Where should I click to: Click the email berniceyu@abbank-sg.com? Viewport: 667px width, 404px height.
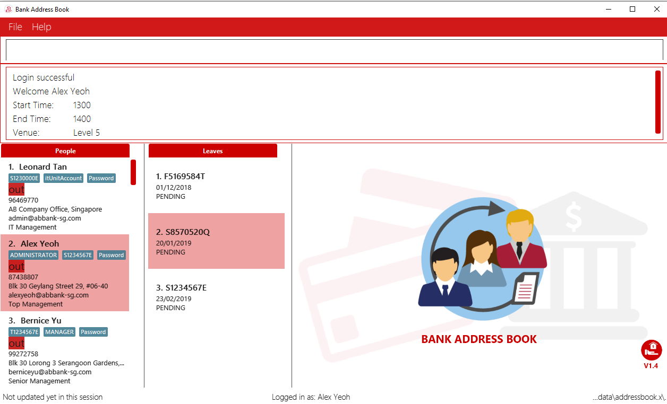(50, 372)
